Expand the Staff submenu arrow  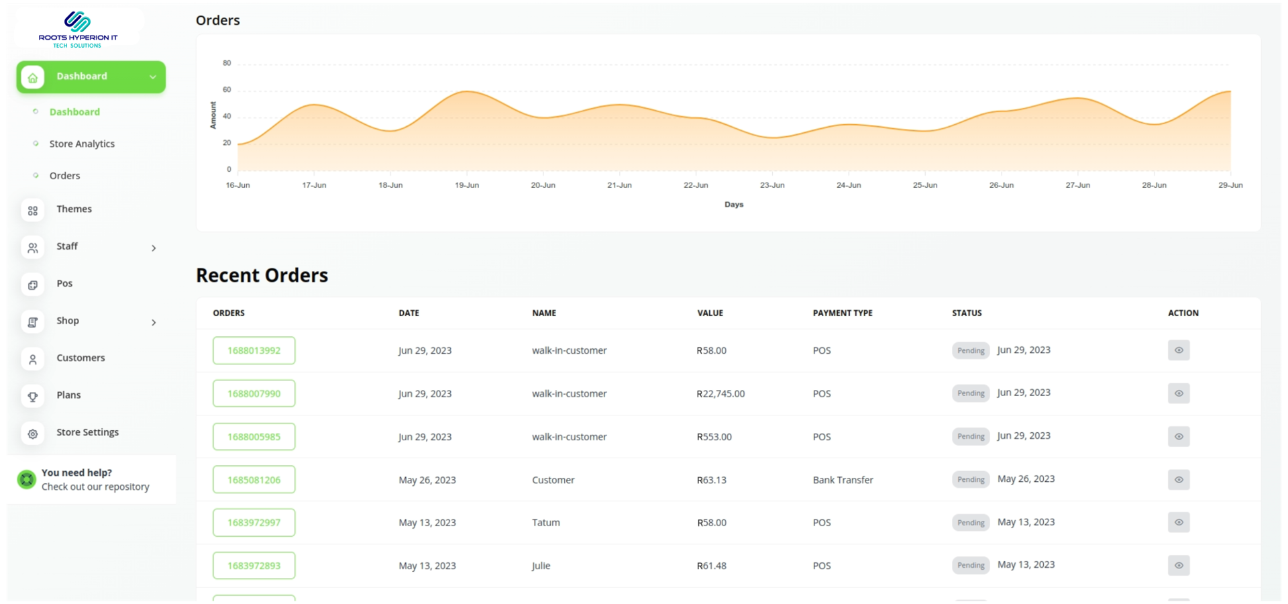click(x=154, y=248)
